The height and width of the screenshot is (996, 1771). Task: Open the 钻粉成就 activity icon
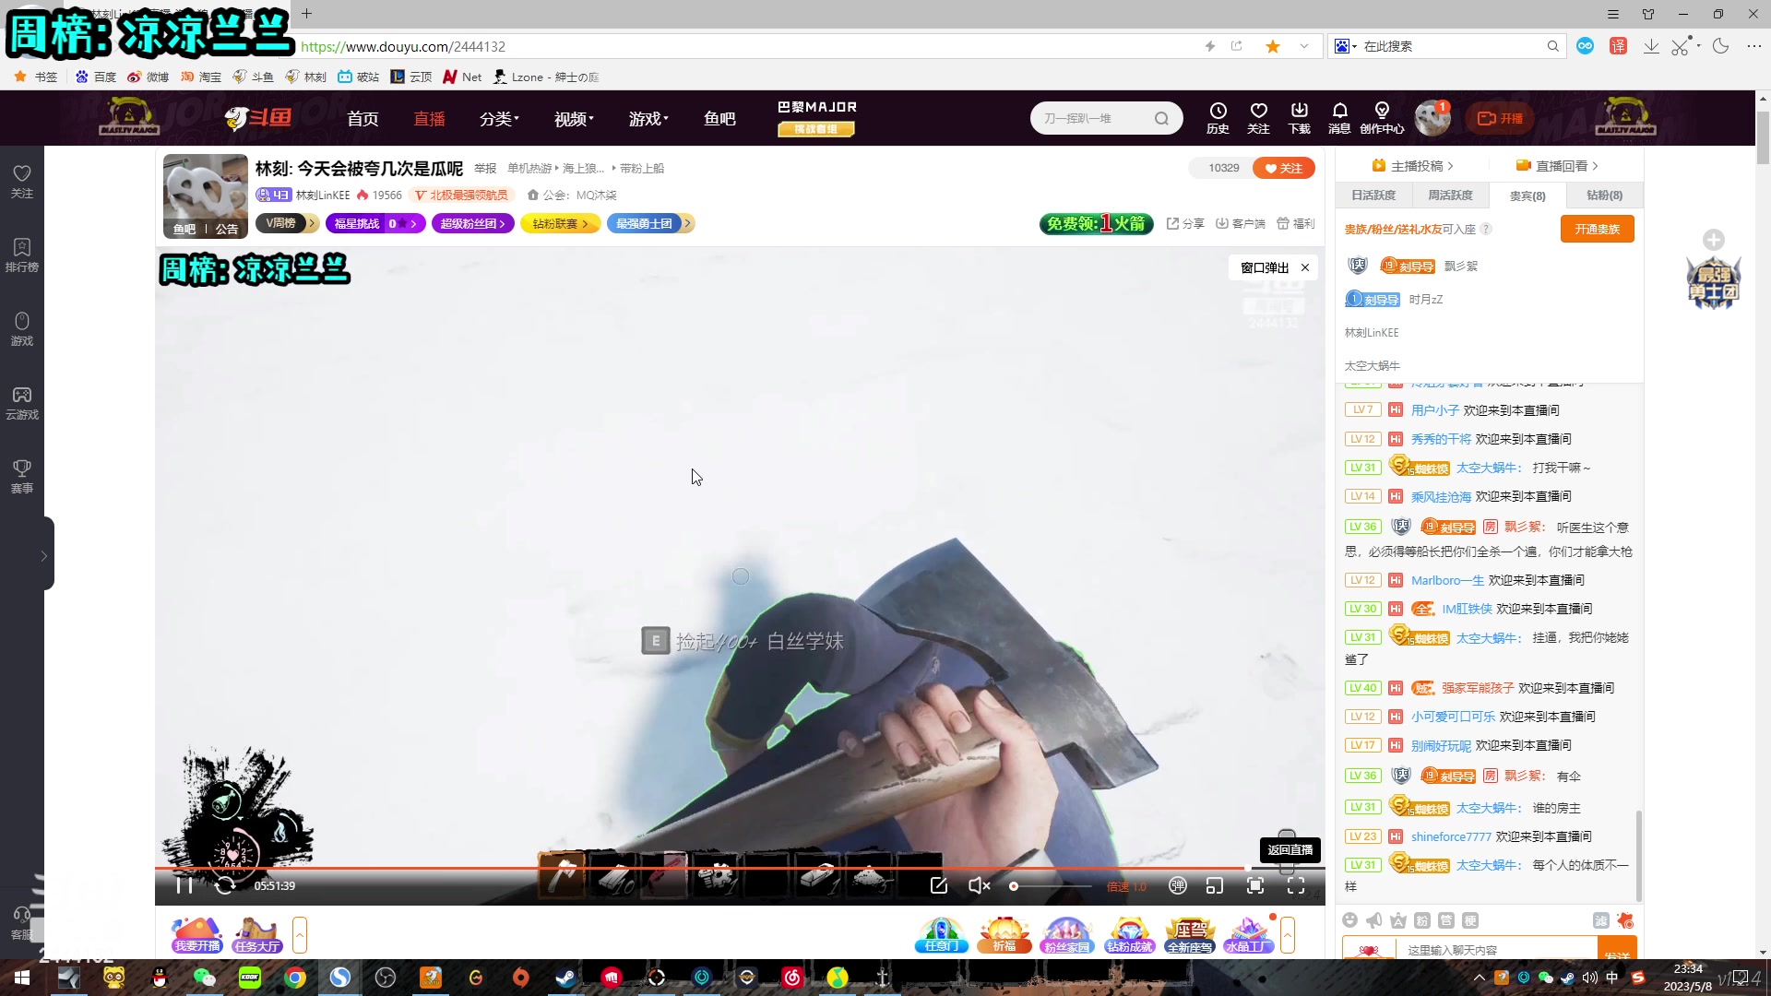click(x=1129, y=935)
